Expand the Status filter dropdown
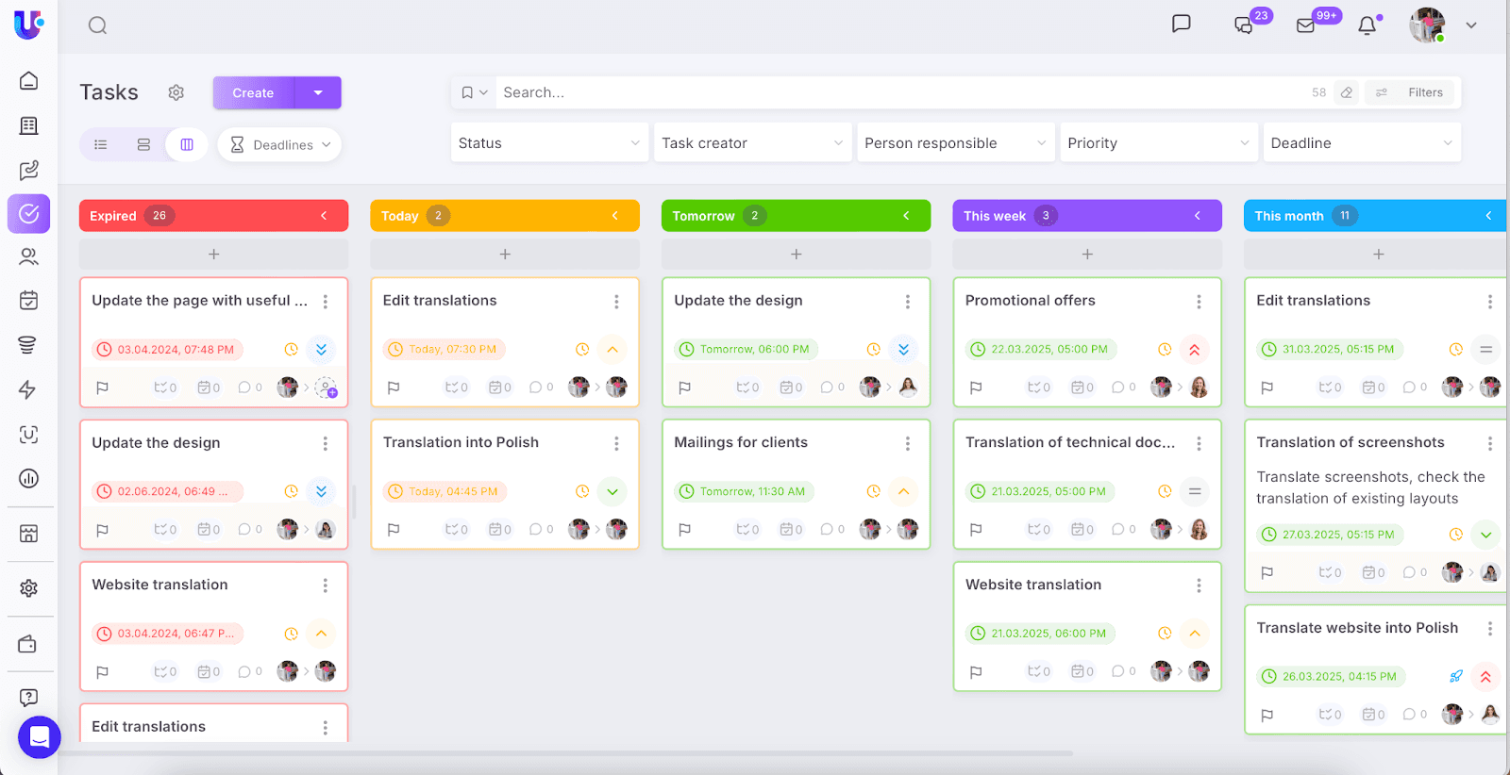Screen dimensions: 1510x775 point(549,143)
